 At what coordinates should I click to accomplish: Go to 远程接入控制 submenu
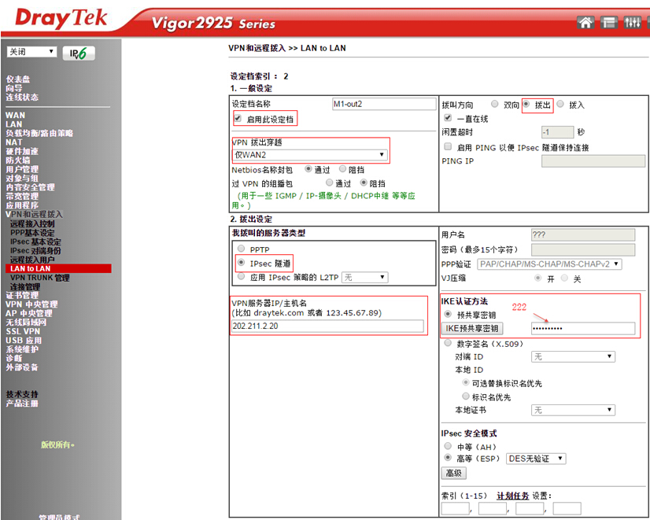(x=32, y=223)
